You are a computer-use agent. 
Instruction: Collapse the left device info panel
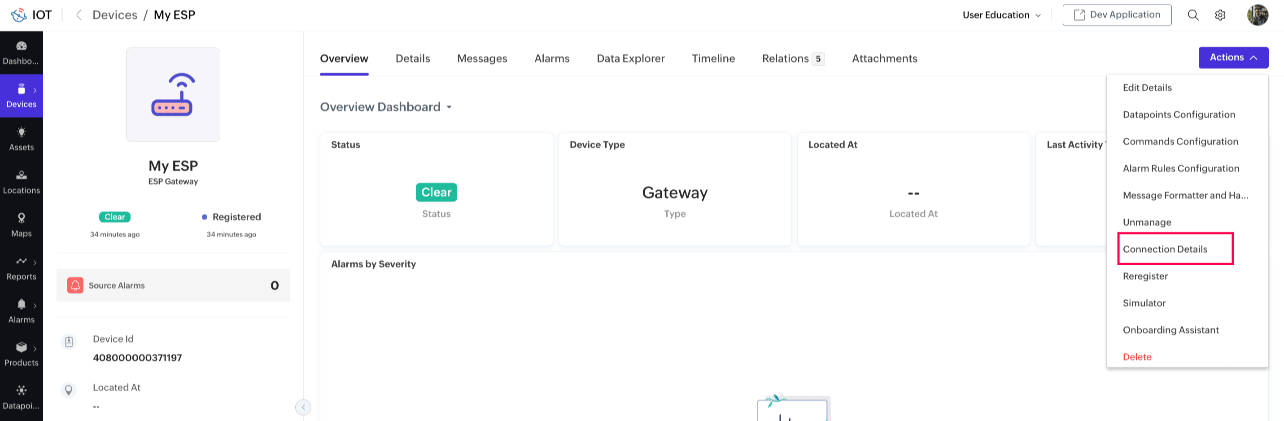(303, 408)
